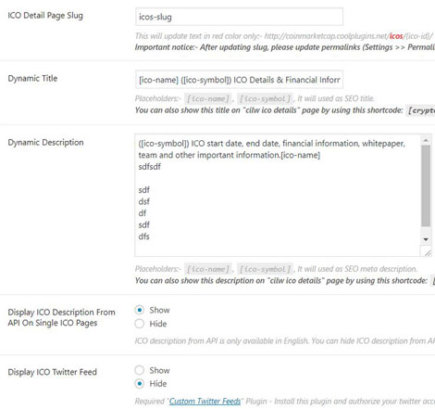This screenshot has height=409, width=435.
Task: Click the Dynamic Title input field
Action: pos(239,80)
